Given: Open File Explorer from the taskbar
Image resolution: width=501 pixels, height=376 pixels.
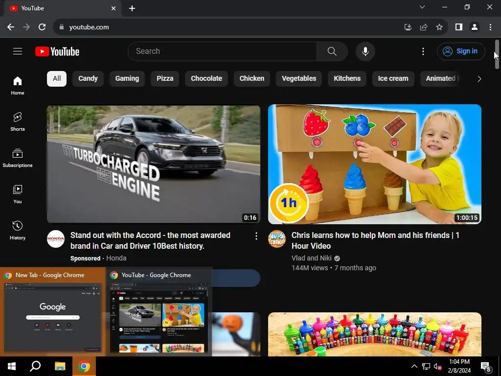Looking at the screenshot, I should pos(60,366).
